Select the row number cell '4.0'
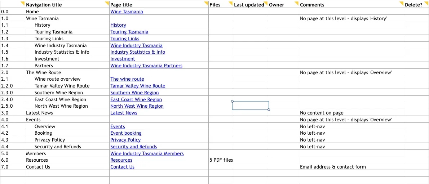Screen dimensions: 429x184 [x=13, y=120]
